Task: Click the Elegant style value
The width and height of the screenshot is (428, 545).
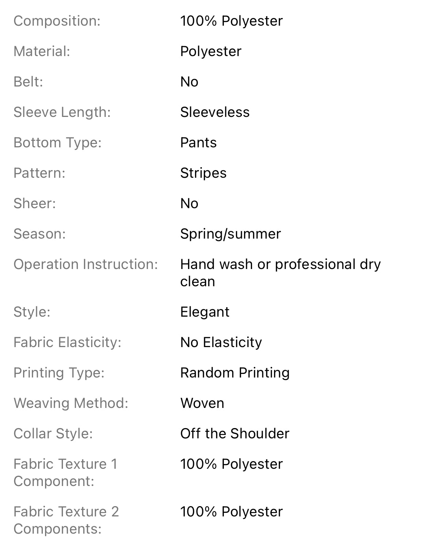Action: click(x=205, y=312)
